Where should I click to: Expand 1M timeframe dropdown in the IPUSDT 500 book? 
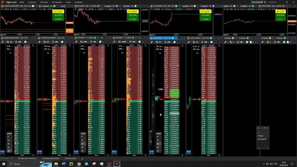coord(93,42)
